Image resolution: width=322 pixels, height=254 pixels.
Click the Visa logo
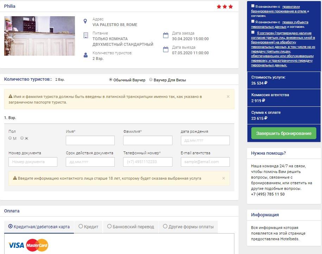pyautogui.click(x=16, y=245)
